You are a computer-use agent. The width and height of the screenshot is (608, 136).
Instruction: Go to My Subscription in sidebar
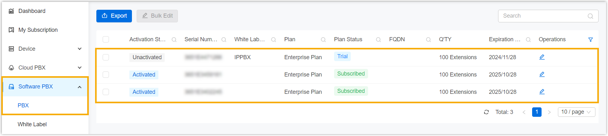(x=38, y=30)
